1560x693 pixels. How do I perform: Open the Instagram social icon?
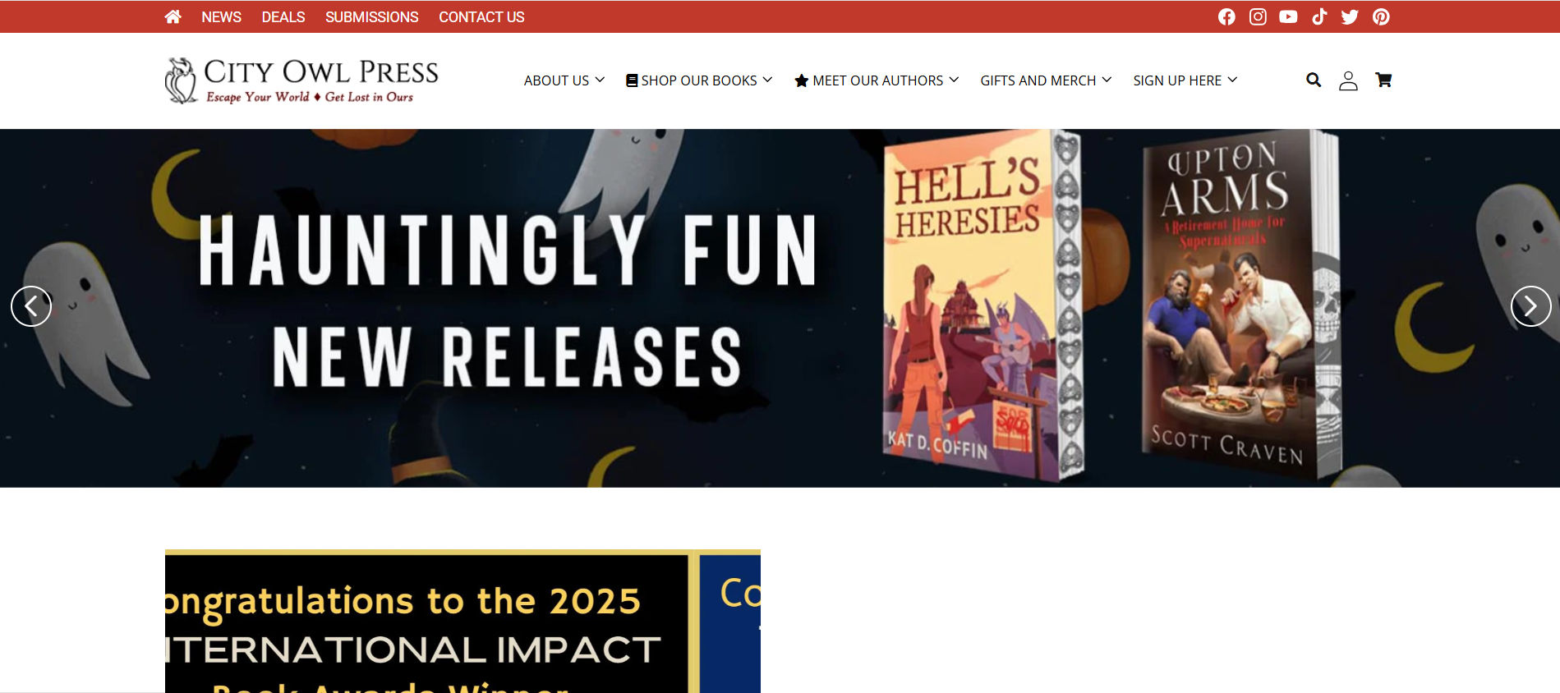pyautogui.click(x=1258, y=16)
